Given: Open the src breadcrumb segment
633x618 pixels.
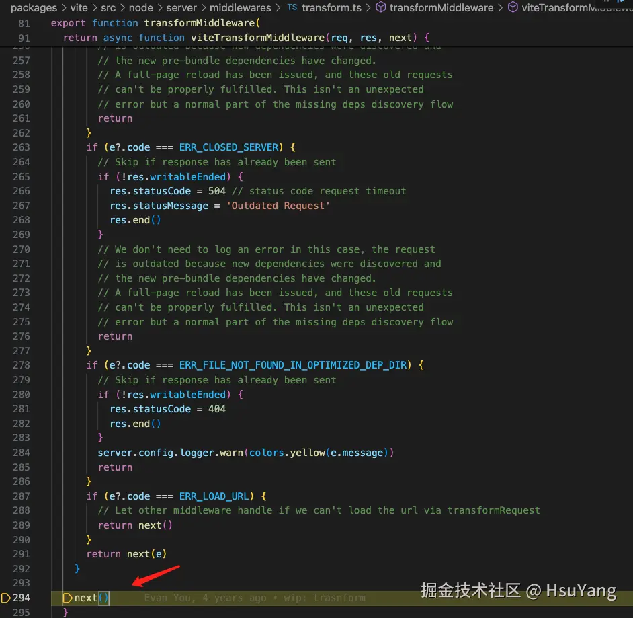Looking at the screenshot, I should 108,7.
